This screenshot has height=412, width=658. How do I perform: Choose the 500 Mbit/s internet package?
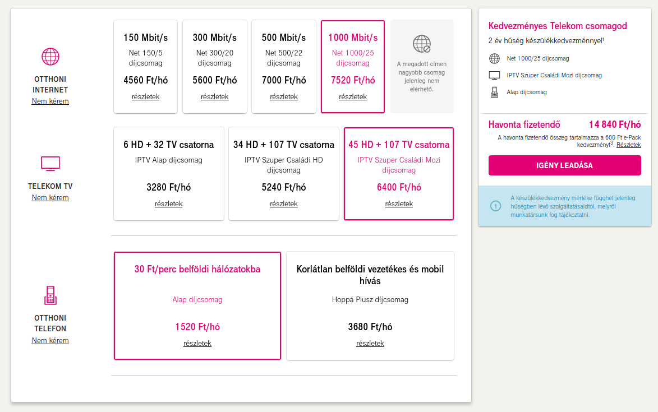pos(284,67)
